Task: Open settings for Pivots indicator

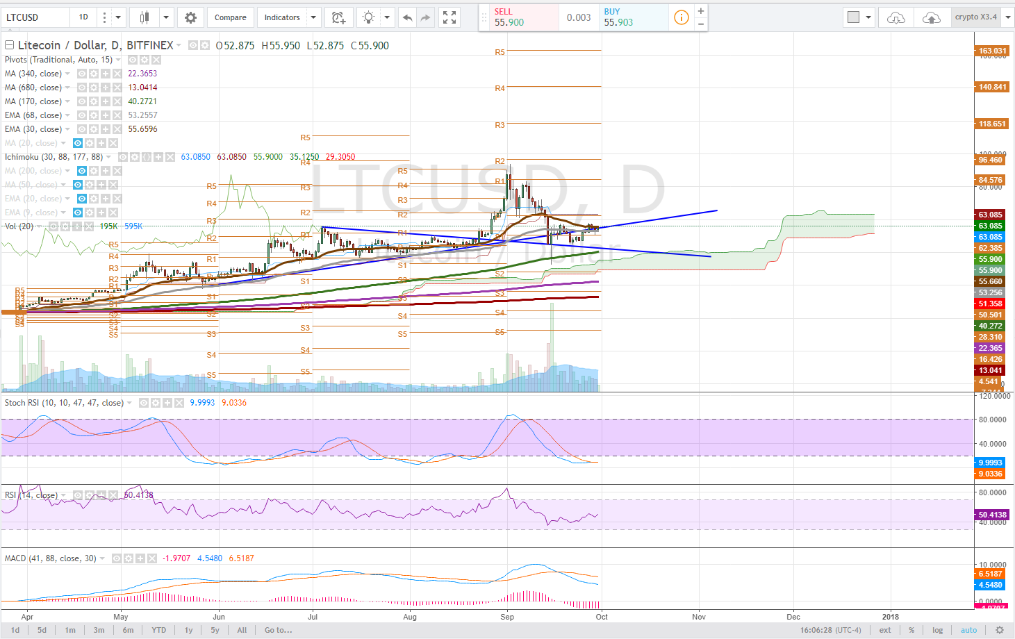Action: tap(145, 60)
